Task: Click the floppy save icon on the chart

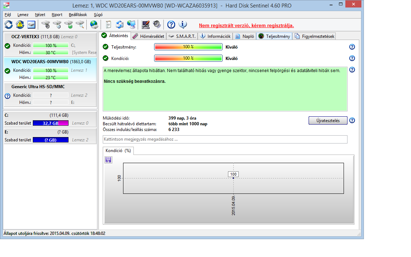Action: coord(108,160)
